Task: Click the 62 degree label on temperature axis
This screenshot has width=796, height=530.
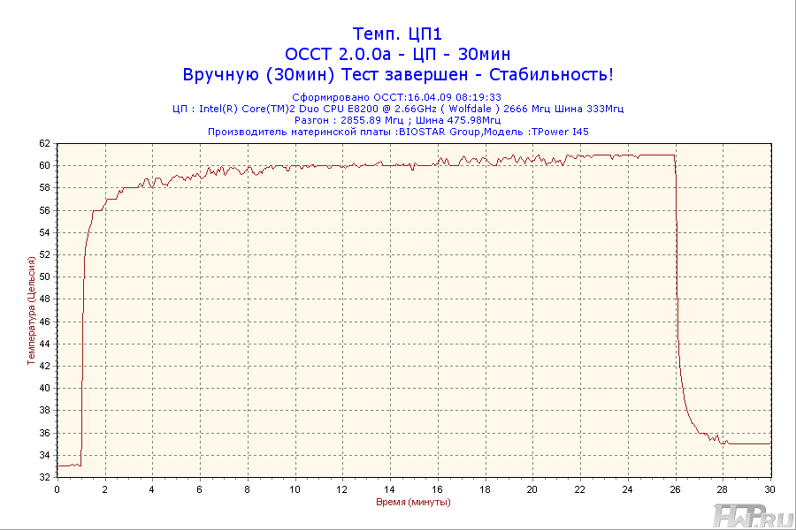Action: [44, 143]
